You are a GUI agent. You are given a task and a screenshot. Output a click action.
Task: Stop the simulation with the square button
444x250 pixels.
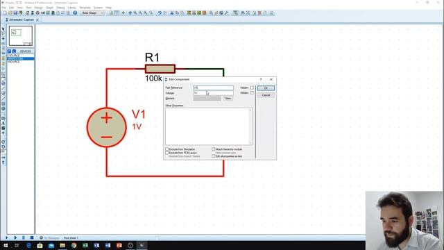pyautogui.click(x=32, y=237)
